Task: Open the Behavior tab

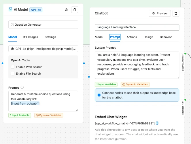Action: [166, 37]
